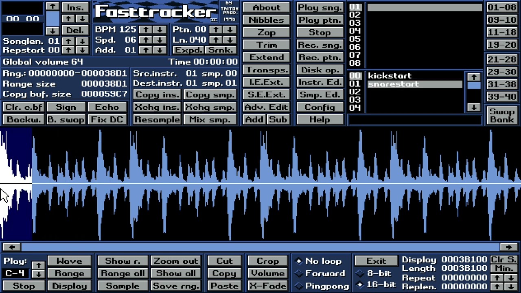Select snarestart sample entry
521x293 pixels.
(x=415, y=84)
